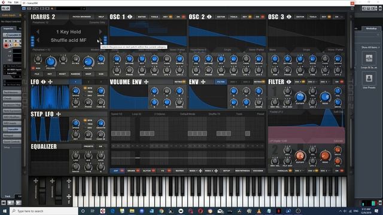Open the notification center in system tray
Screen dimensions: 383x215
376,211
